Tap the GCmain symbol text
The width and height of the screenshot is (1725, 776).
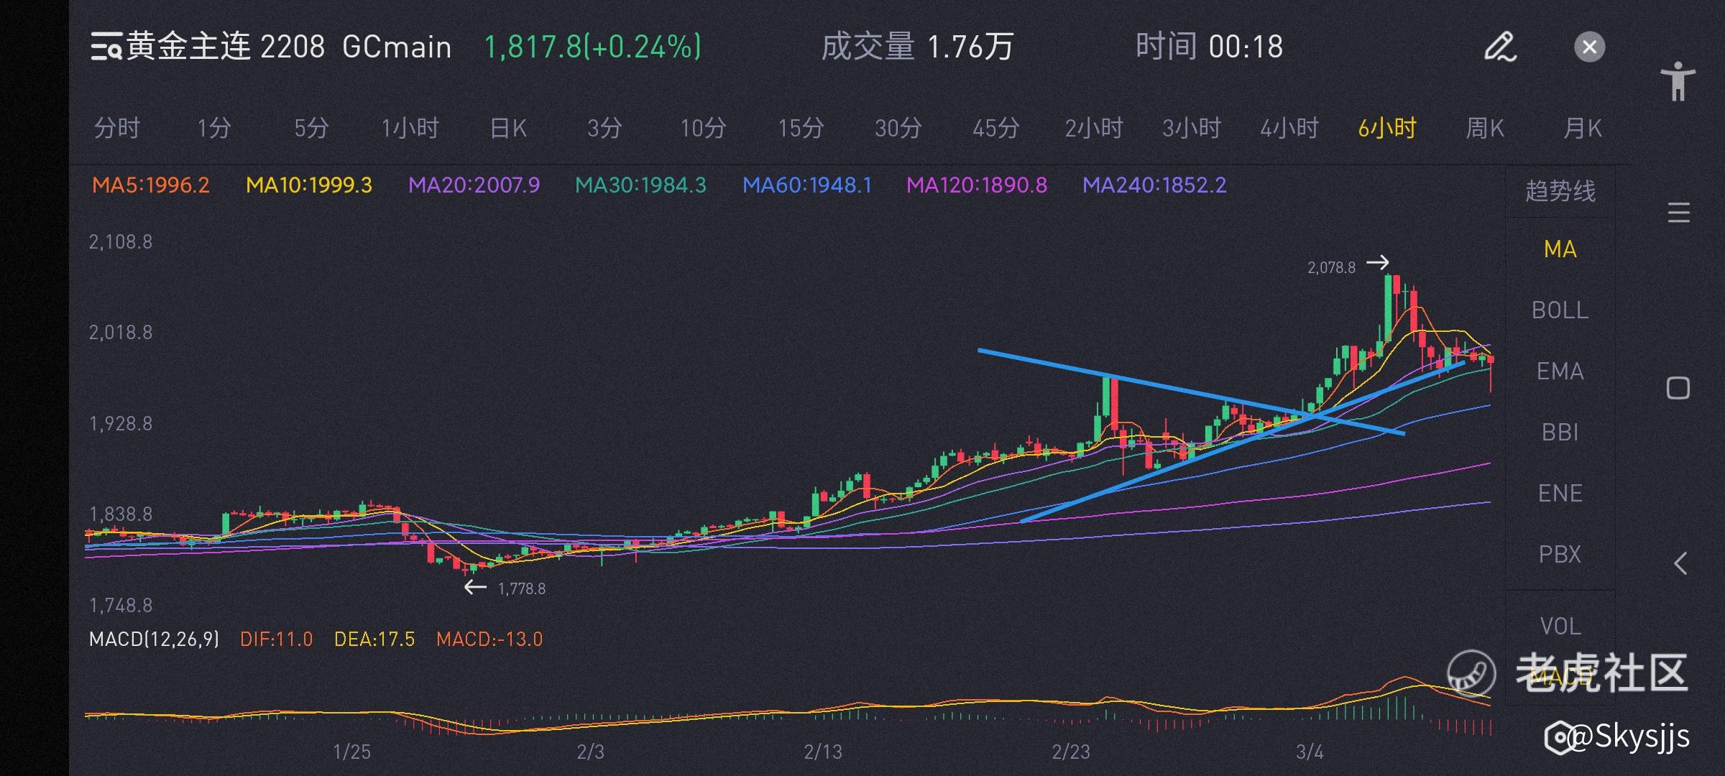(x=397, y=47)
